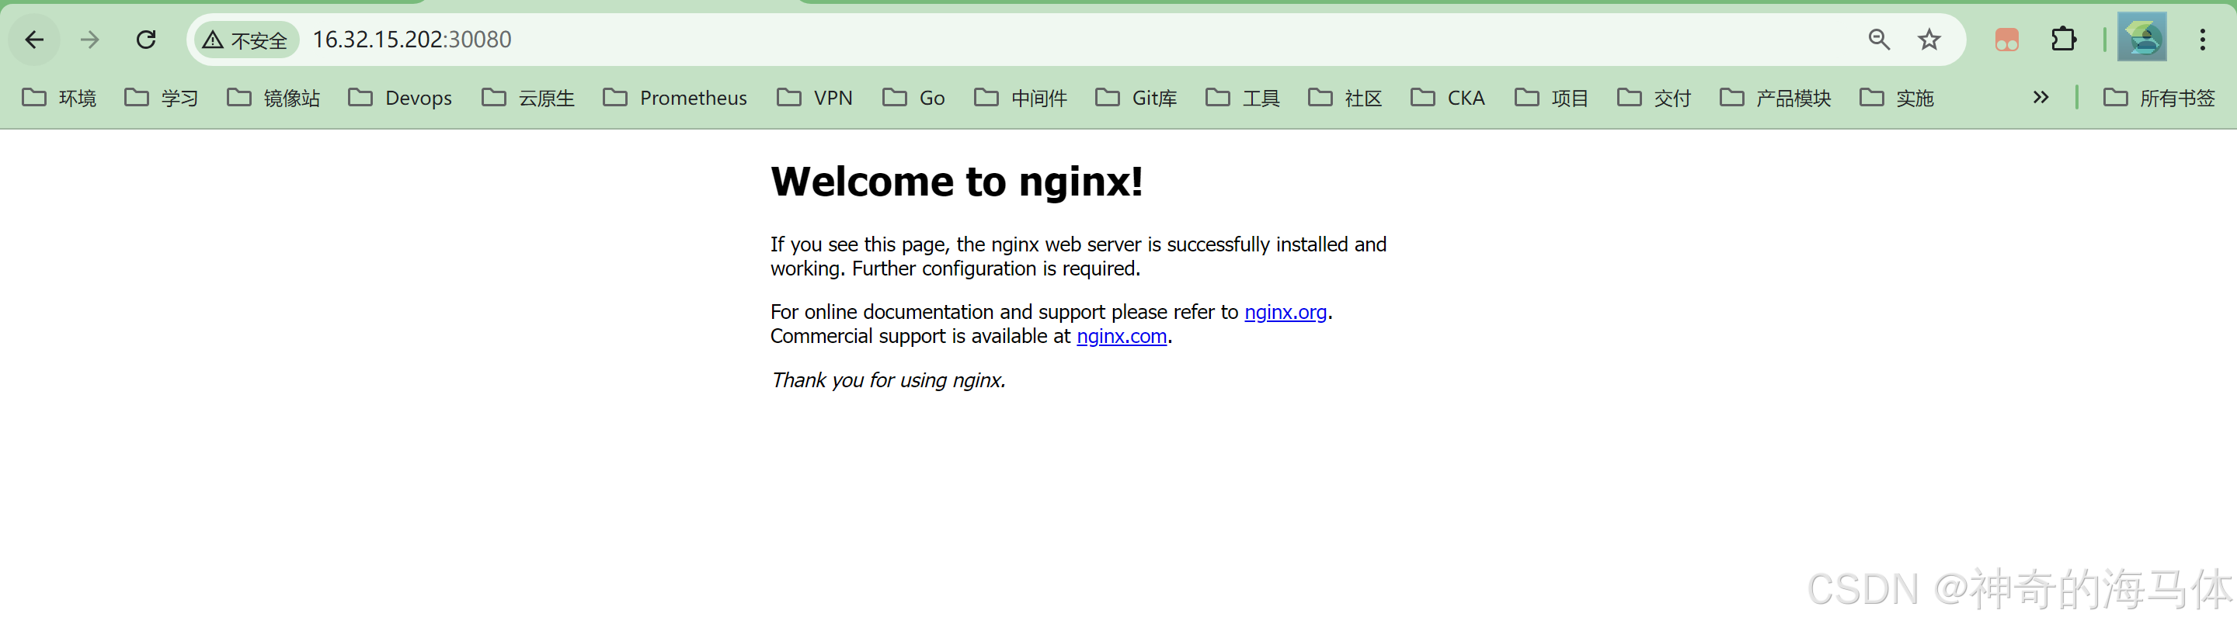Image resolution: width=2237 pixels, height=627 pixels.
Task: Open the 实施 bookmark folder
Action: pyautogui.click(x=1897, y=98)
